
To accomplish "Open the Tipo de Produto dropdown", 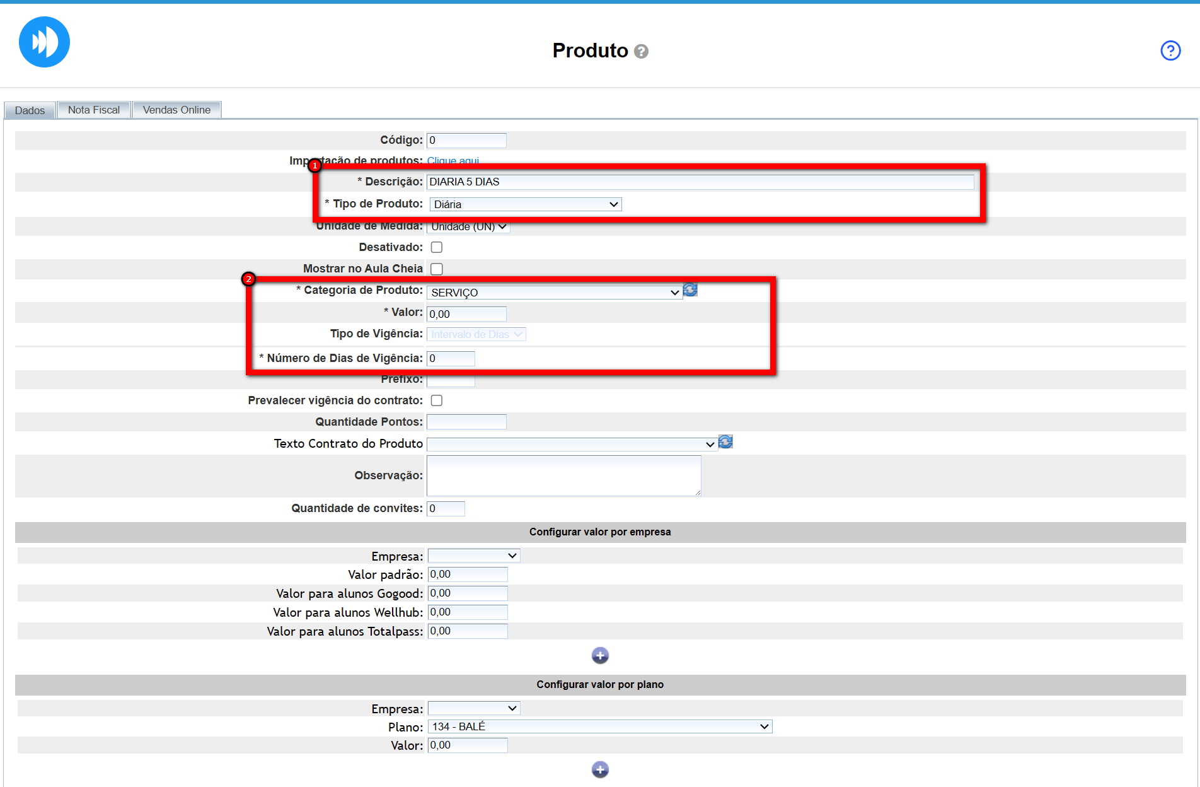I will pos(526,204).
